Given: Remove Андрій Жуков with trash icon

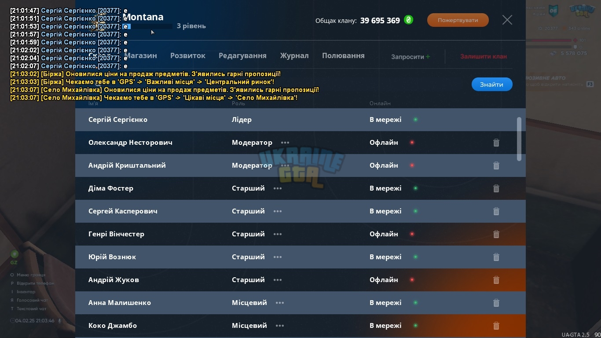Looking at the screenshot, I should click(x=496, y=280).
